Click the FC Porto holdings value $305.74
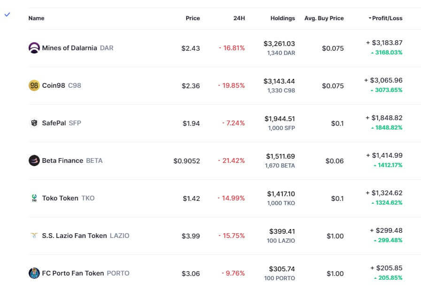This screenshot has width=421, height=291. click(282, 269)
